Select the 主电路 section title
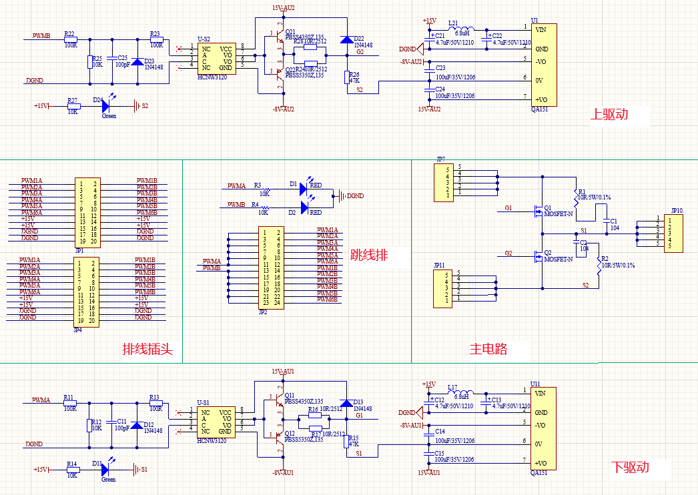 click(488, 348)
